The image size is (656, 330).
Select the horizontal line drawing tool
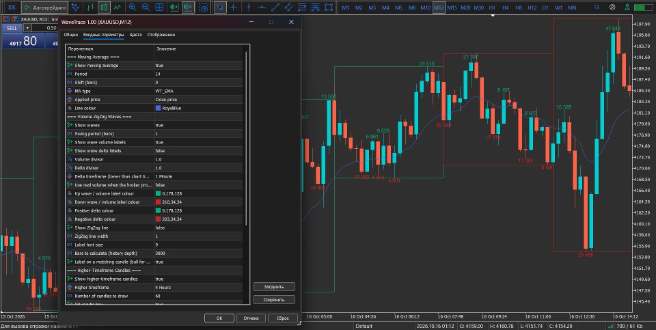(x=262, y=7)
